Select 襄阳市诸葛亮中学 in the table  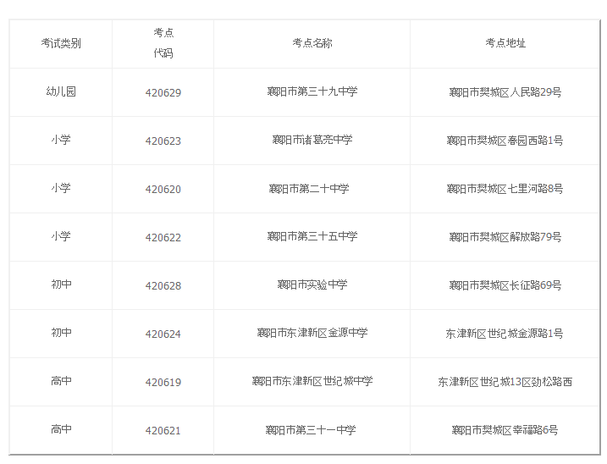[312, 140]
